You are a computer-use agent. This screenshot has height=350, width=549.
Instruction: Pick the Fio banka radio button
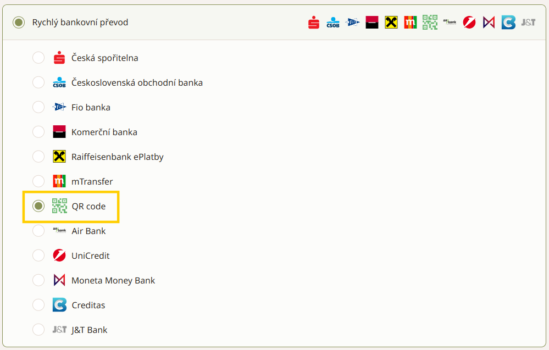pos(38,107)
